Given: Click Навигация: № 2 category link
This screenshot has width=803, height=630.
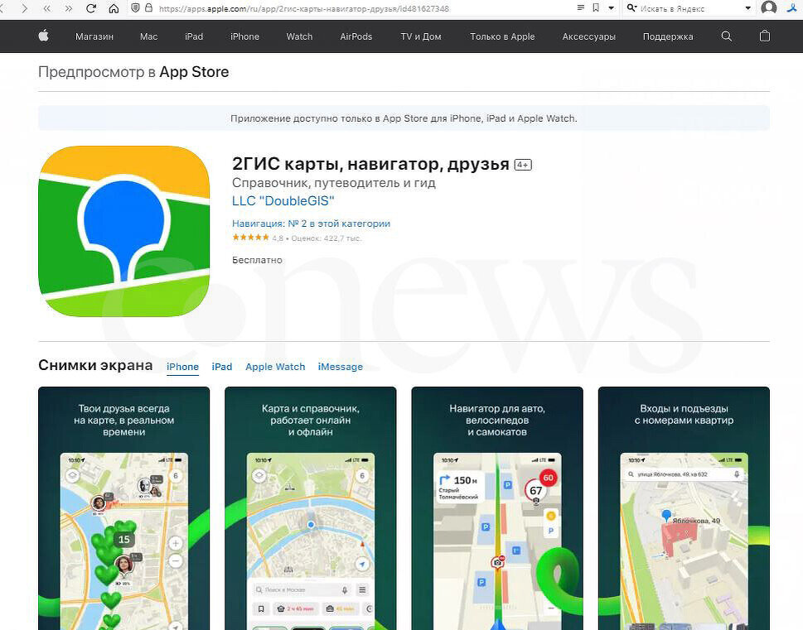Looking at the screenshot, I should click(311, 224).
